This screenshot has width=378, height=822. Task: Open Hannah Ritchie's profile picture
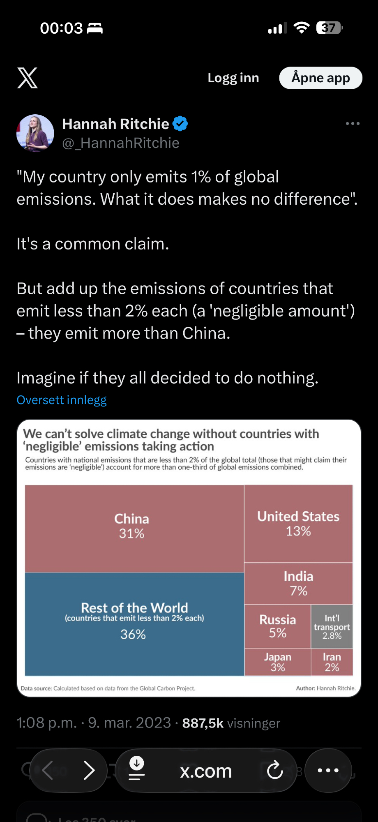(x=35, y=133)
